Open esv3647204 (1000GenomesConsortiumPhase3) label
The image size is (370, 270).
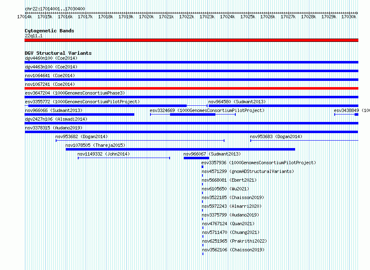coord(75,93)
